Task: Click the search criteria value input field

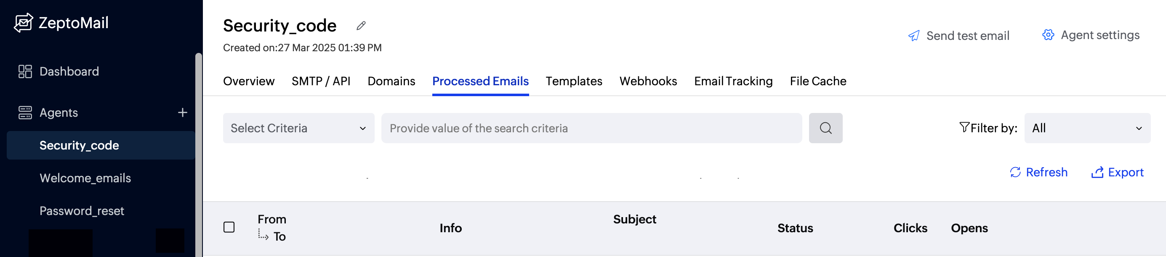Action: (x=588, y=128)
